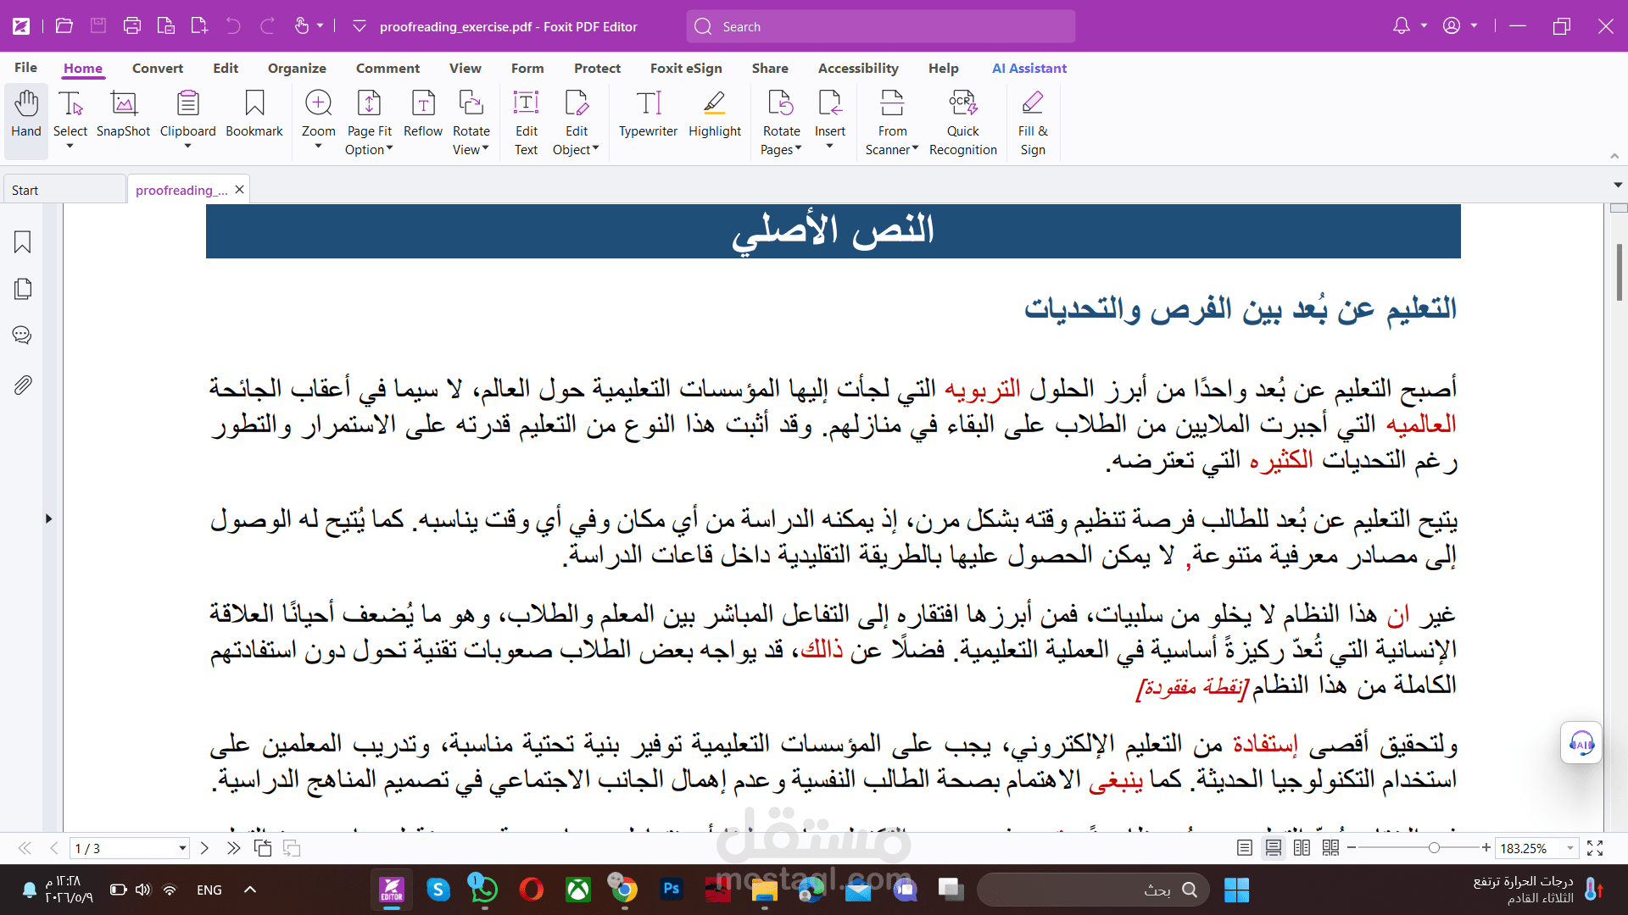This screenshot has height=915, width=1628.
Task: Add a Bookmark from the ribbon
Action: [254, 114]
